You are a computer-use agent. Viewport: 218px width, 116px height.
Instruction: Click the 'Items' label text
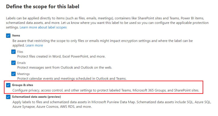[16, 36]
